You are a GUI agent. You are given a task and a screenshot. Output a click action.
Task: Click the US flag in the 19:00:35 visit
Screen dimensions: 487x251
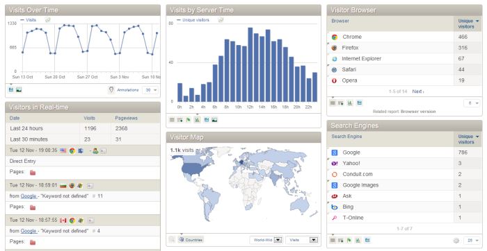coord(63,150)
